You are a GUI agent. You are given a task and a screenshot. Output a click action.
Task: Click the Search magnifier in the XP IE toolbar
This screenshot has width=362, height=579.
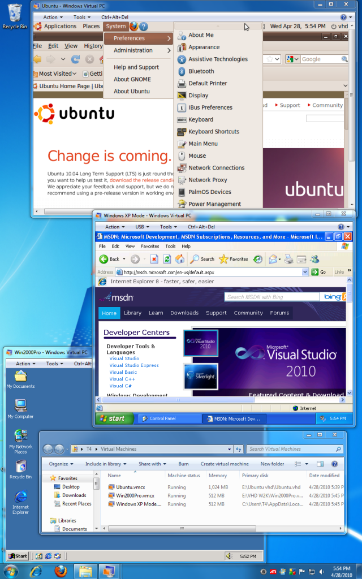[202, 259]
